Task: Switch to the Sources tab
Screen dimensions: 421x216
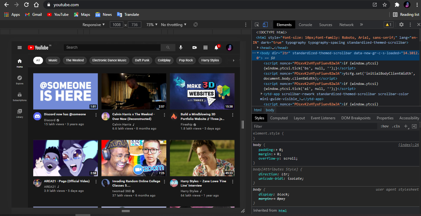Action: pyautogui.click(x=326, y=24)
